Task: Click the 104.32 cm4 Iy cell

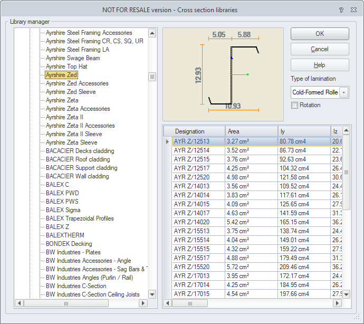Action: pyautogui.click(x=304, y=168)
